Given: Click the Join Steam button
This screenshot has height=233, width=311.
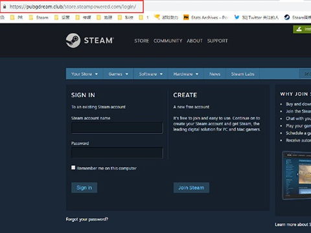Looking at the screenshot, I should [191, 188].
